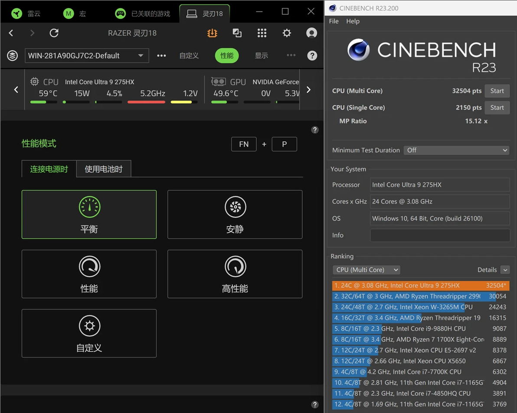This screenshot has width=517, height=413.
Task: Start the CPU Single Core test
Action: coord(497,108)
